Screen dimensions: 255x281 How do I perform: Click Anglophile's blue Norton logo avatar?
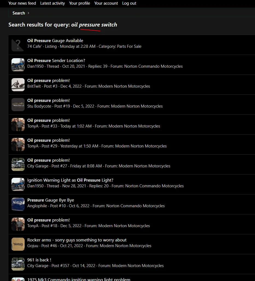tap(18, 204)
